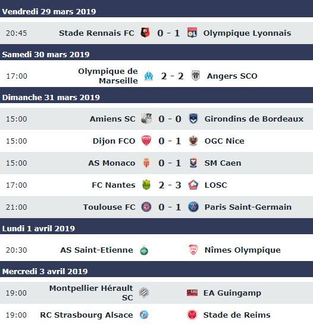Viewport: 313px width, 326px height.
Task: Open the AS Monaco team name
Action: click(x=112, y=163)
